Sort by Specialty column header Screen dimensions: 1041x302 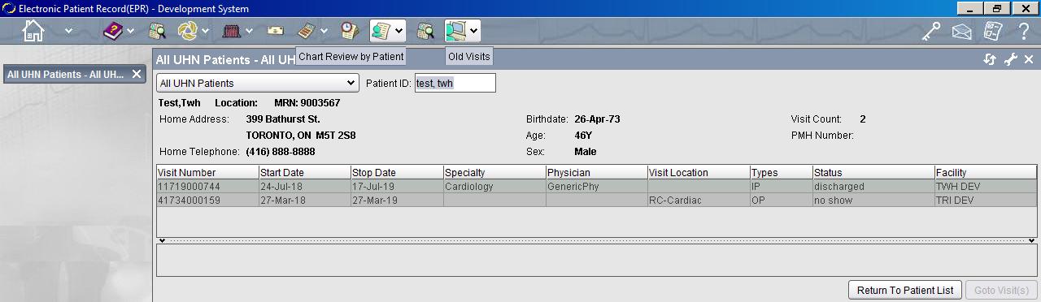[494, 173]
